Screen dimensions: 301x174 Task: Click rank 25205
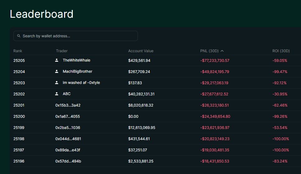click(x=19, y=60)
